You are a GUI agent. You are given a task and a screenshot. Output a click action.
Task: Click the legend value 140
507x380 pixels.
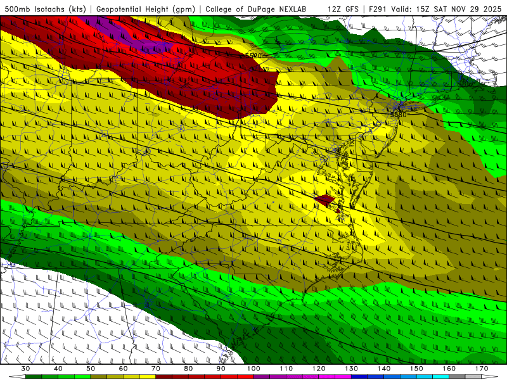(384, 369)
